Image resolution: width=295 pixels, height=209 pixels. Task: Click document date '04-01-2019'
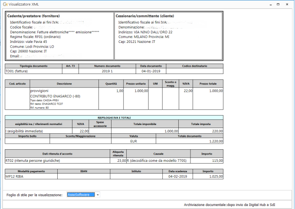[151, 71]
